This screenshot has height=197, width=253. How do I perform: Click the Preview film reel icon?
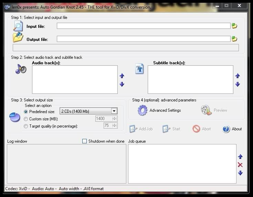(206, 110)
